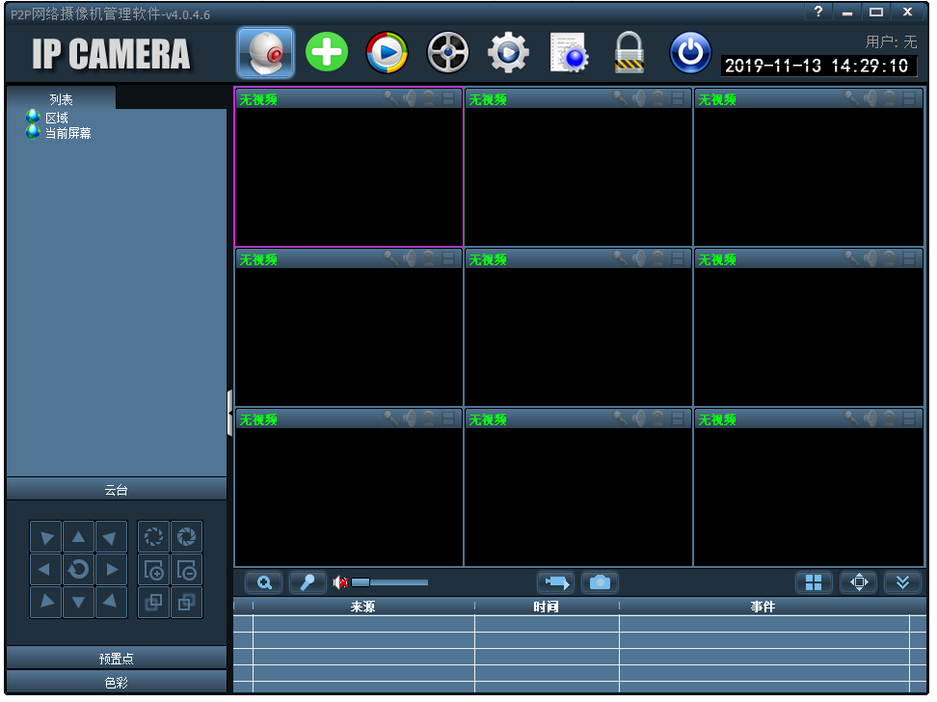Image resolution: width=937 pixels, height=702 pixels.
Task: Open the 色彩 color adjustment panel
Action: pyautogui.click(x=116, y=683)
